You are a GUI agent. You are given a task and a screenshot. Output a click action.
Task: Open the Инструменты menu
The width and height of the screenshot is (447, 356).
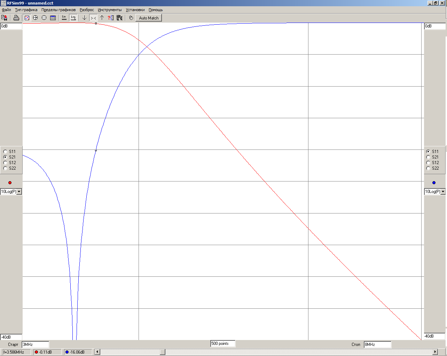pos(110,10)
